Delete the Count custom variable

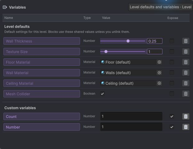186,116
